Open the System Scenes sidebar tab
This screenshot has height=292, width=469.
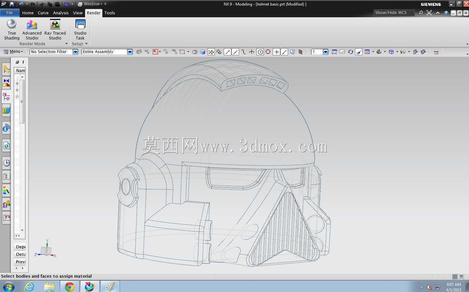point(6,218)
